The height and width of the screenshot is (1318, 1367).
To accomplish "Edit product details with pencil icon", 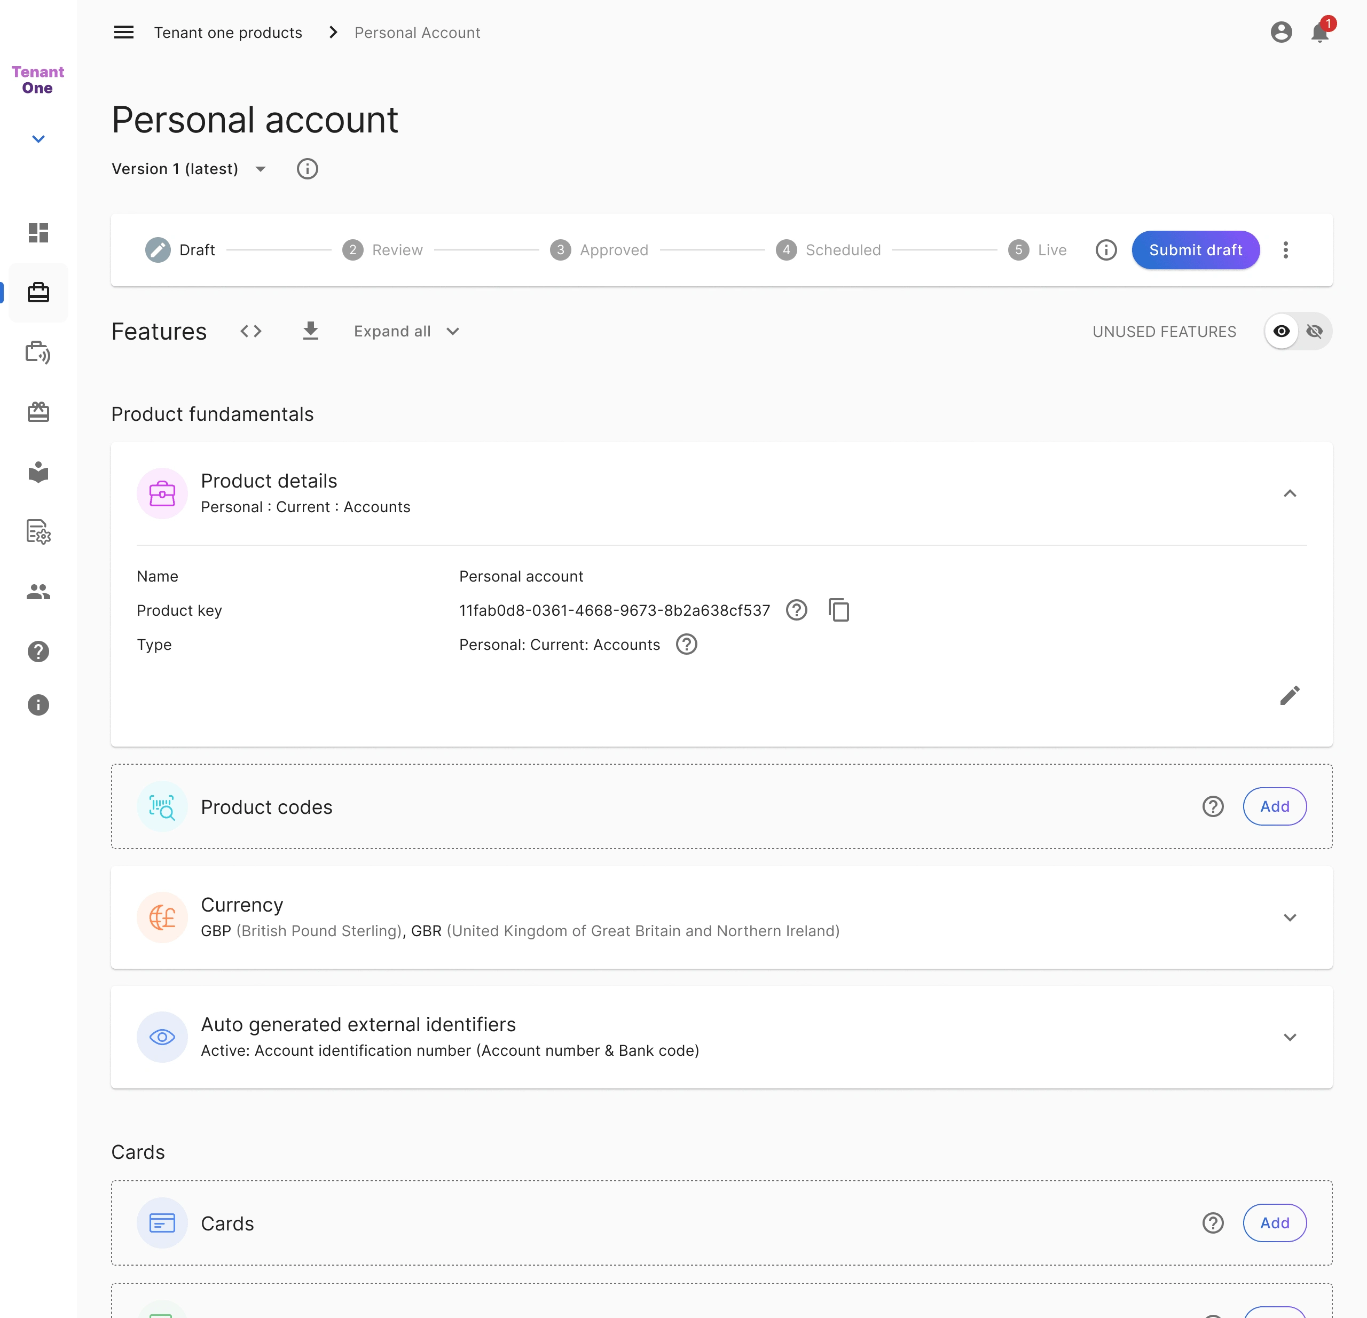I will [x=1290, y=695].
